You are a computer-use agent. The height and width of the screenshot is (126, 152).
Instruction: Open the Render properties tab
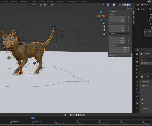coord(137,58)
